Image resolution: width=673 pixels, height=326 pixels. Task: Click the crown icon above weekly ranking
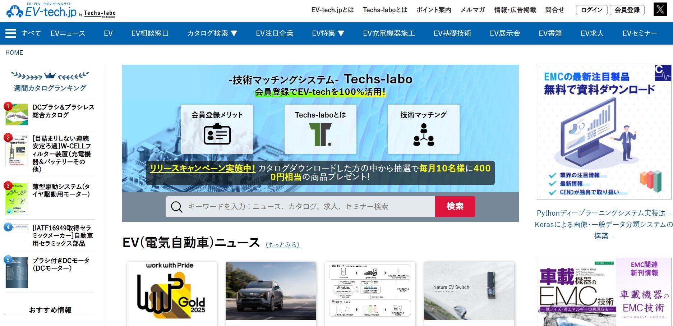(50, 75)
